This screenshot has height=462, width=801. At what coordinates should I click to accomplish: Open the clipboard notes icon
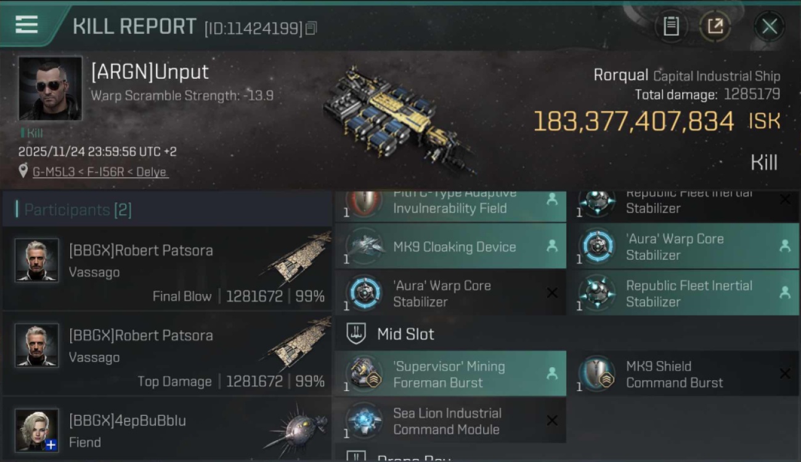coord(671,26)
